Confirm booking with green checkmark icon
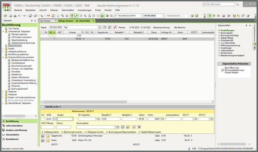258x152 pixels. click(134, 127)
